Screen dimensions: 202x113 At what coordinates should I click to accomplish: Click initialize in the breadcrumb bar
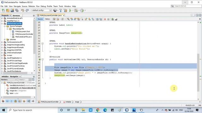(x=68, y=102)
